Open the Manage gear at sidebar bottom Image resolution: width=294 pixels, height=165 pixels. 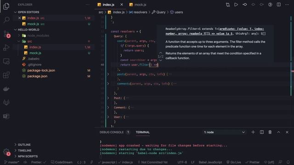pos(6,152)
